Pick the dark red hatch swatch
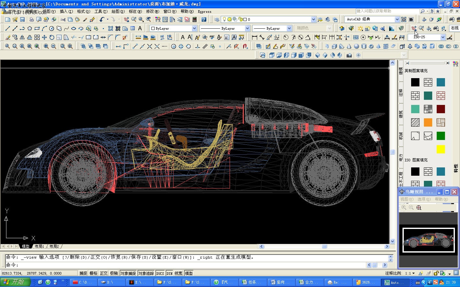This screenshot has height=287, width=460. [x=441, y=109]
